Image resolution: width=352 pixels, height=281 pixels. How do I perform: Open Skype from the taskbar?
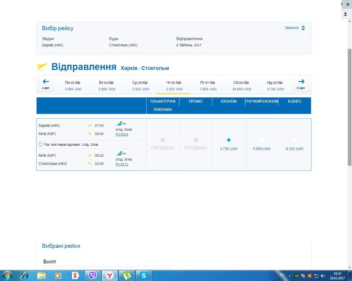coord(144,275)
